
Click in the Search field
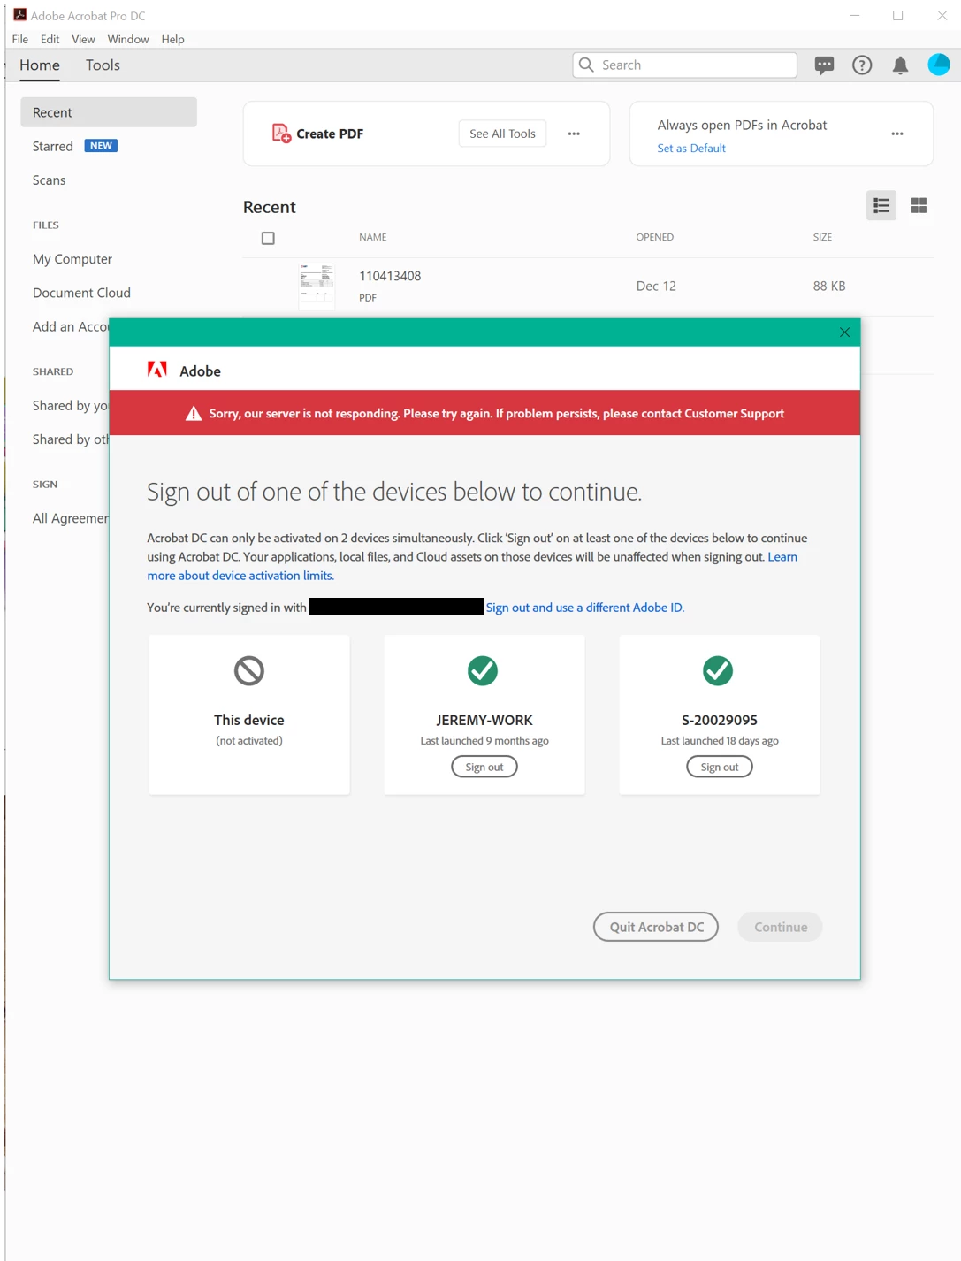point(685,65)
